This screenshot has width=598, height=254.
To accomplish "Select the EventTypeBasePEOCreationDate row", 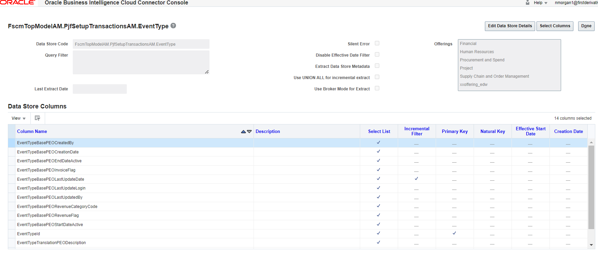I will pyautogui.click(x=298, y=152).
